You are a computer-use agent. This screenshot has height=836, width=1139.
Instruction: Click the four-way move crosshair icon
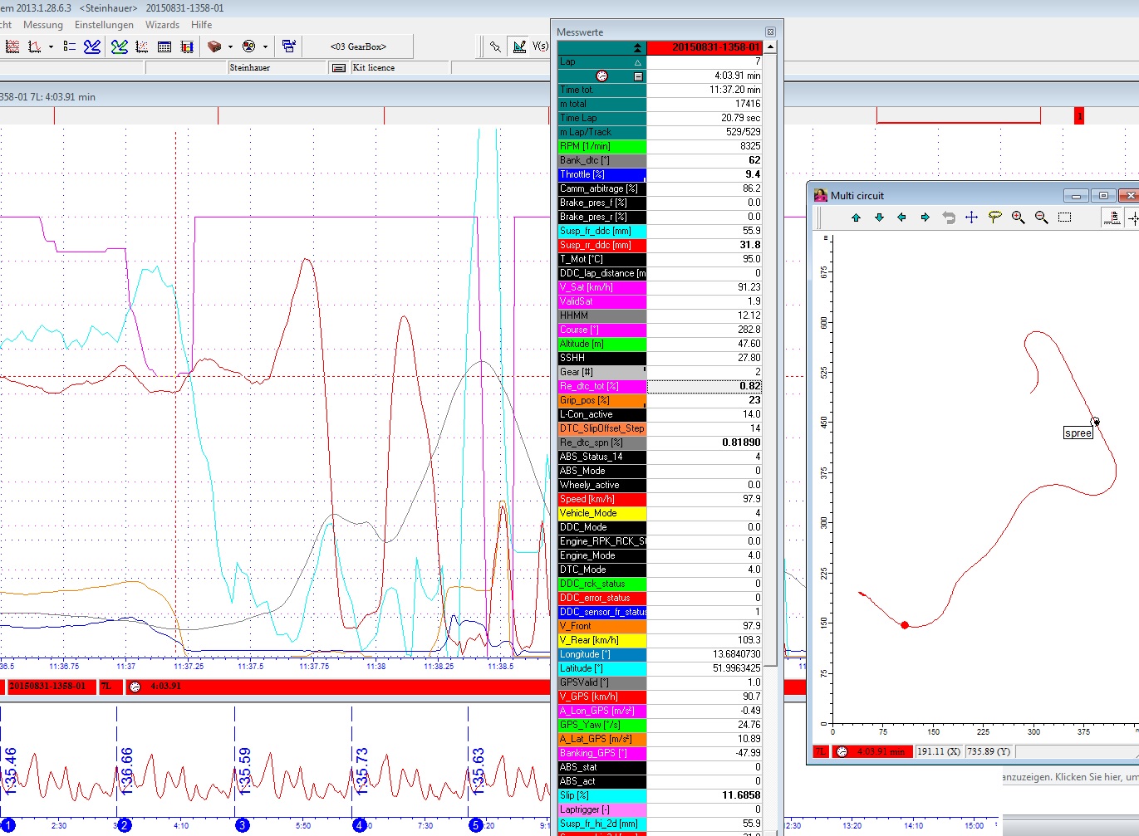[x=971, y=218]
